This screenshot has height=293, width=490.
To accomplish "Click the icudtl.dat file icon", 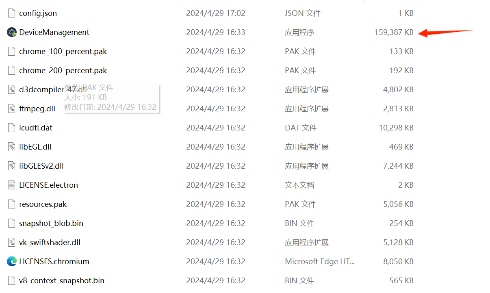I will [12, 128].
